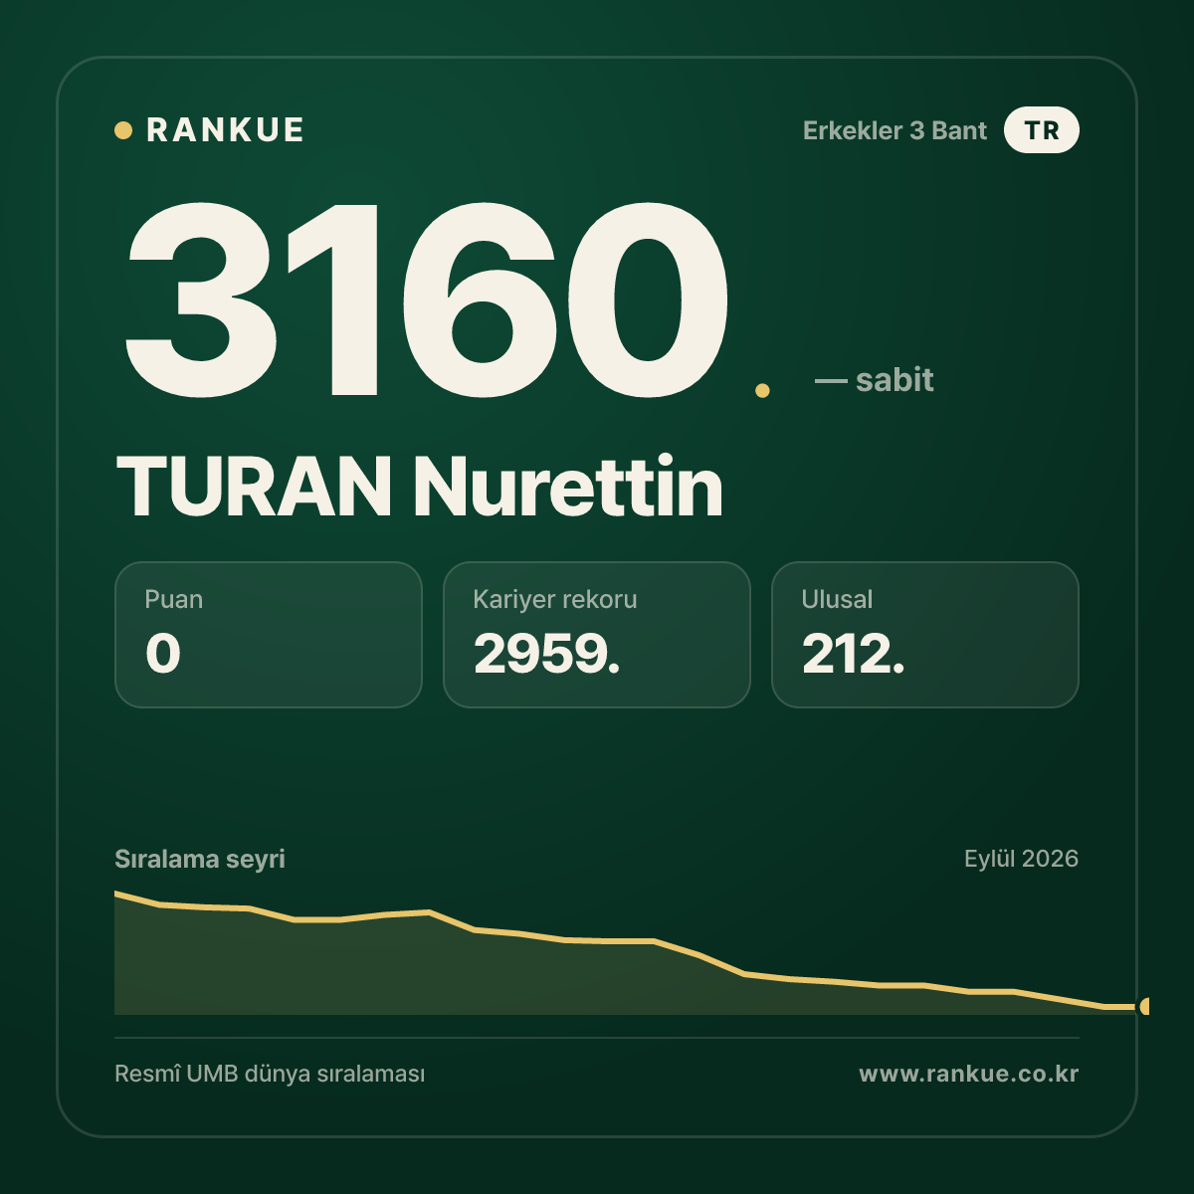Viewport: 1194px width, 1194px height.
Task: Select the chart's end point marker
Action: (1144, 1007)
